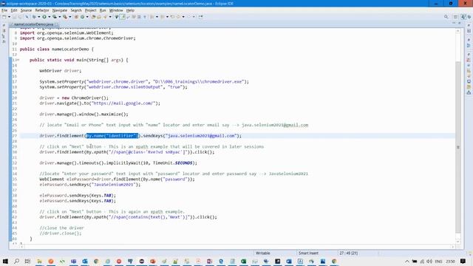Screen dimensions: 473x266
Task: Open the Windows Start menu
Action: tap(5, 261)
